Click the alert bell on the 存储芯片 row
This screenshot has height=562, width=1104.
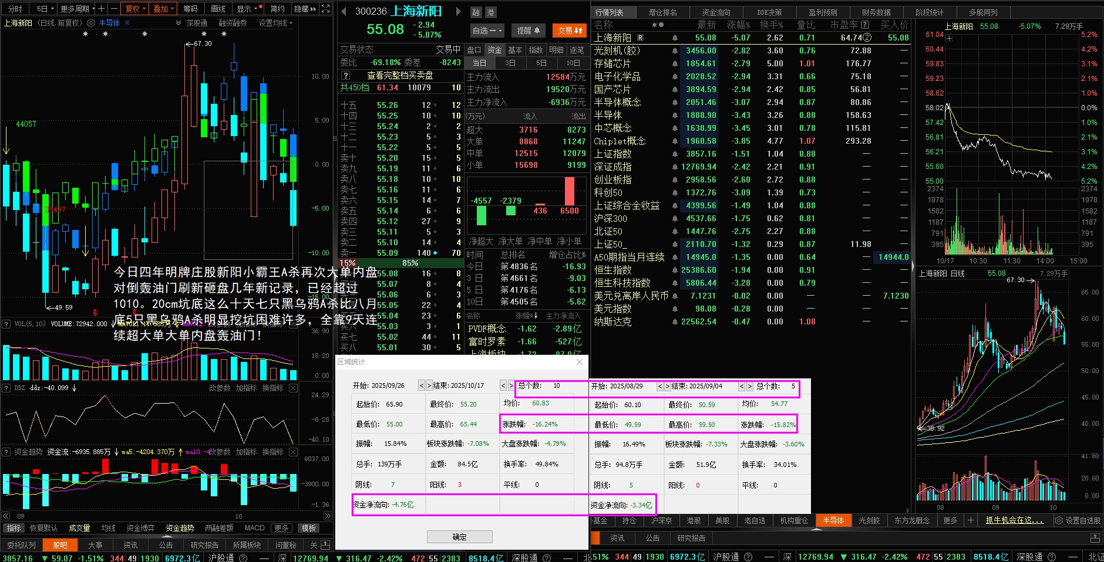point(675,63)
